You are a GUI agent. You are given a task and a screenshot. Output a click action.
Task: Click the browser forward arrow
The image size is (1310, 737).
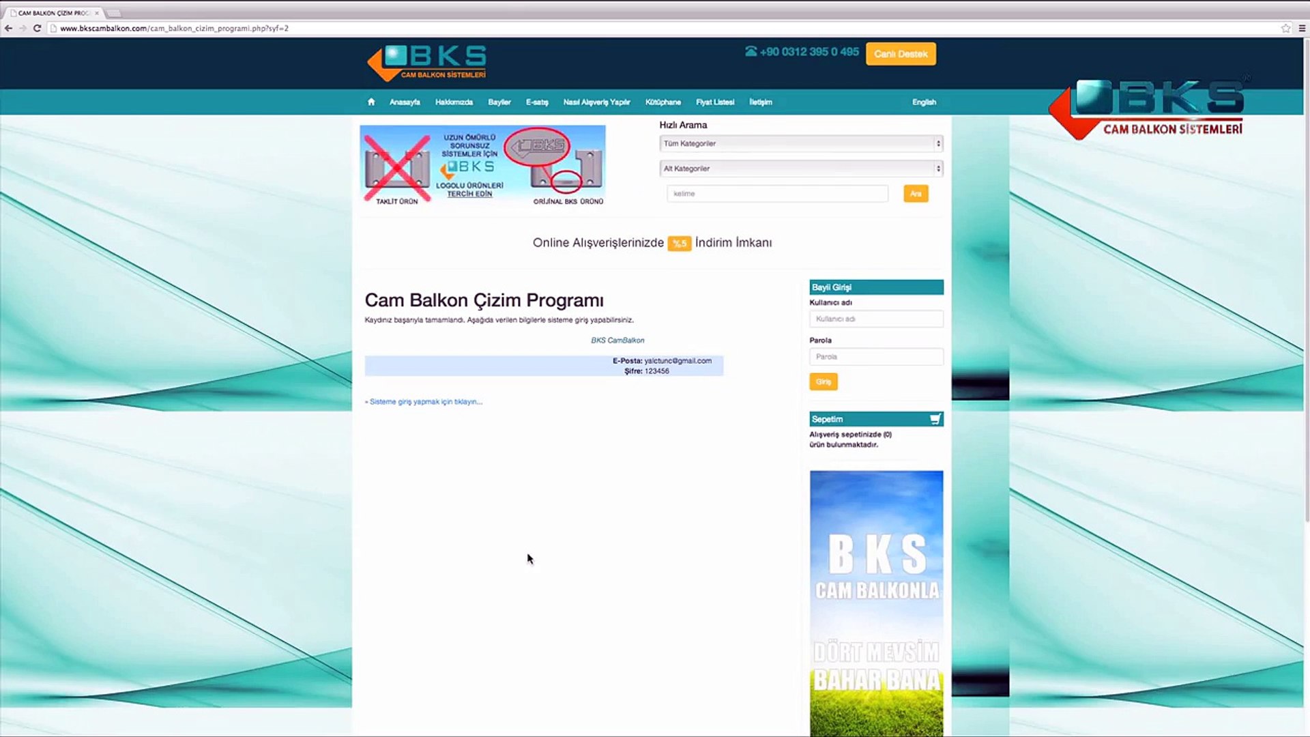[x=23, y=28]
